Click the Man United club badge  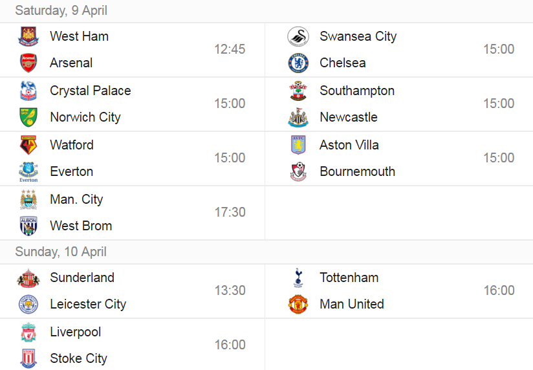tap(298, 304)
